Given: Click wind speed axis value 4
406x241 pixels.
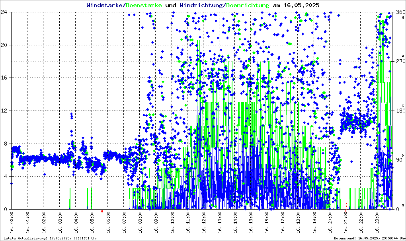Looking at the screenshot, I should 5,176.
